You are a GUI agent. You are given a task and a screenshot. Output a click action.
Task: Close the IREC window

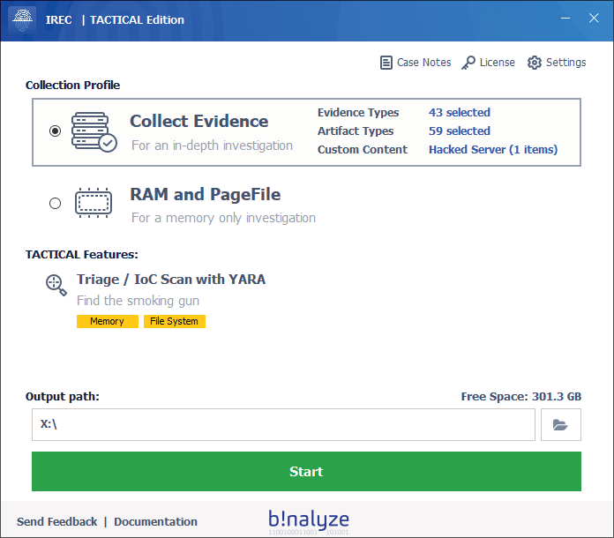point(594,18)
